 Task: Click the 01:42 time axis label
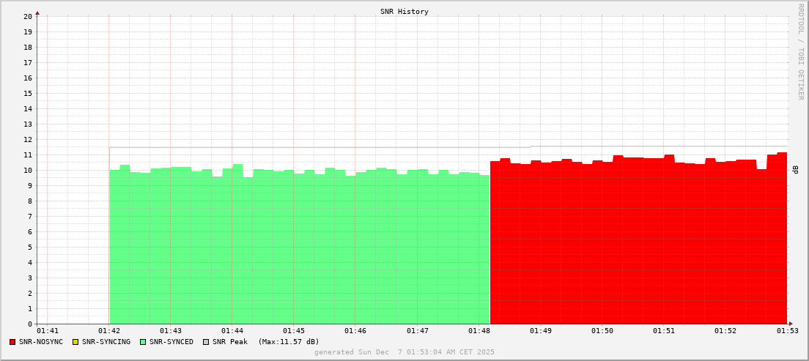[109, 332]
